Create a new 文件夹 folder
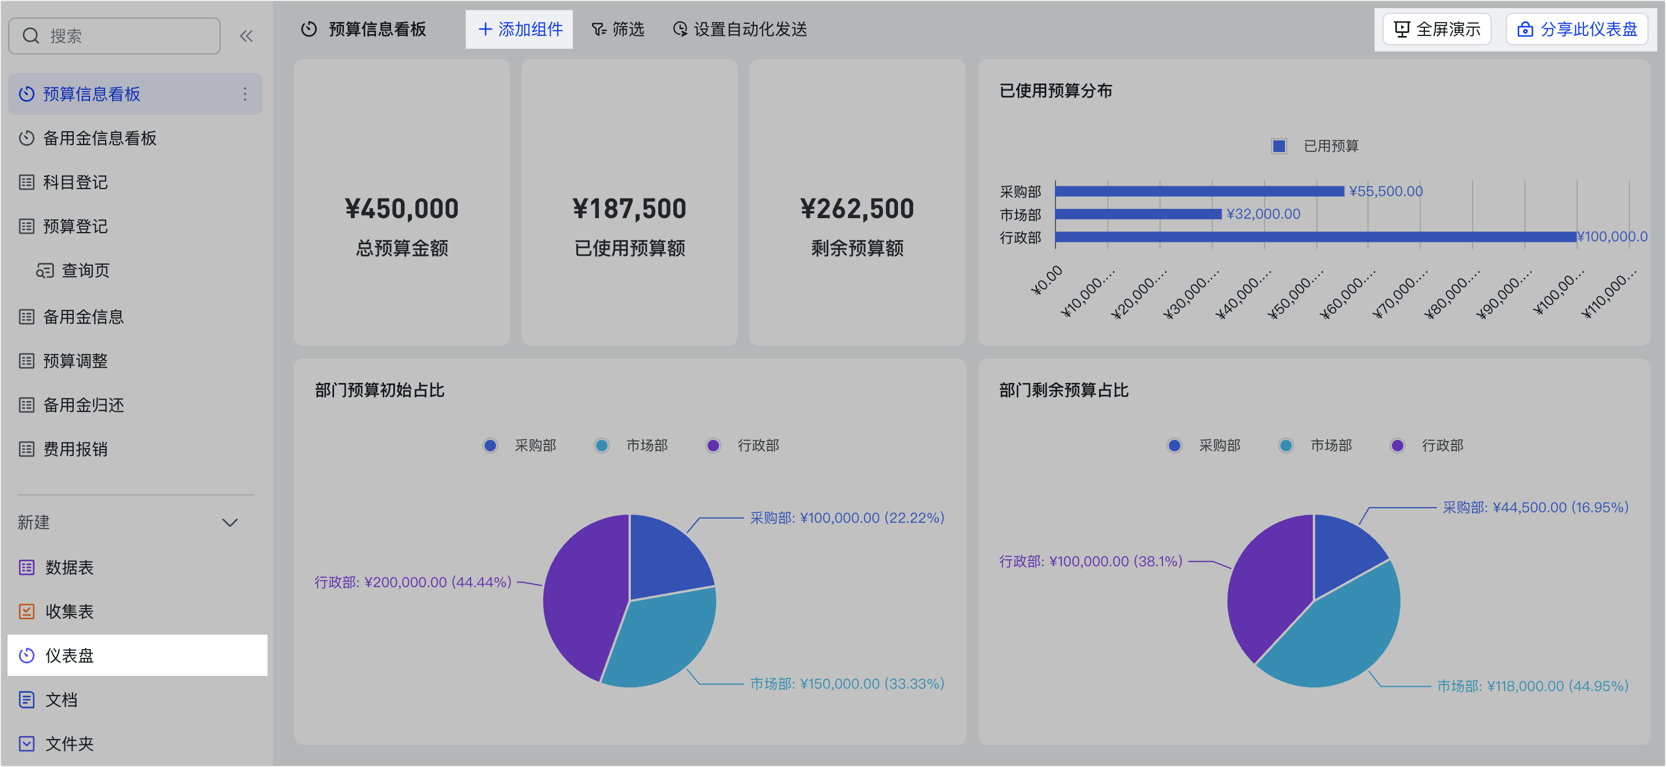Screen dimensions: 1666x767 69,743
